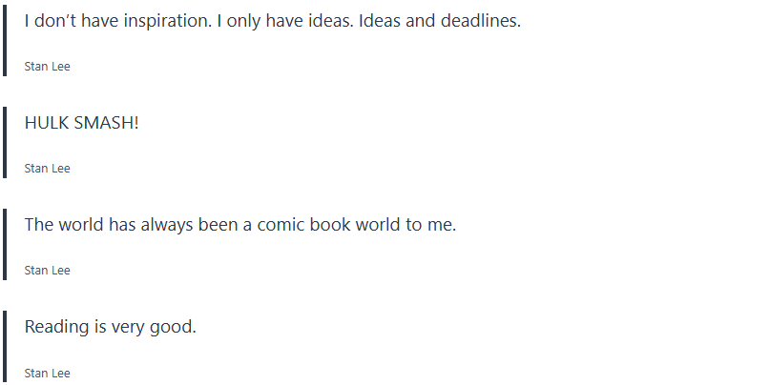Click the "comic book world" quote text
This screenshot has height=385, width=770.
[x=240, y=225]
